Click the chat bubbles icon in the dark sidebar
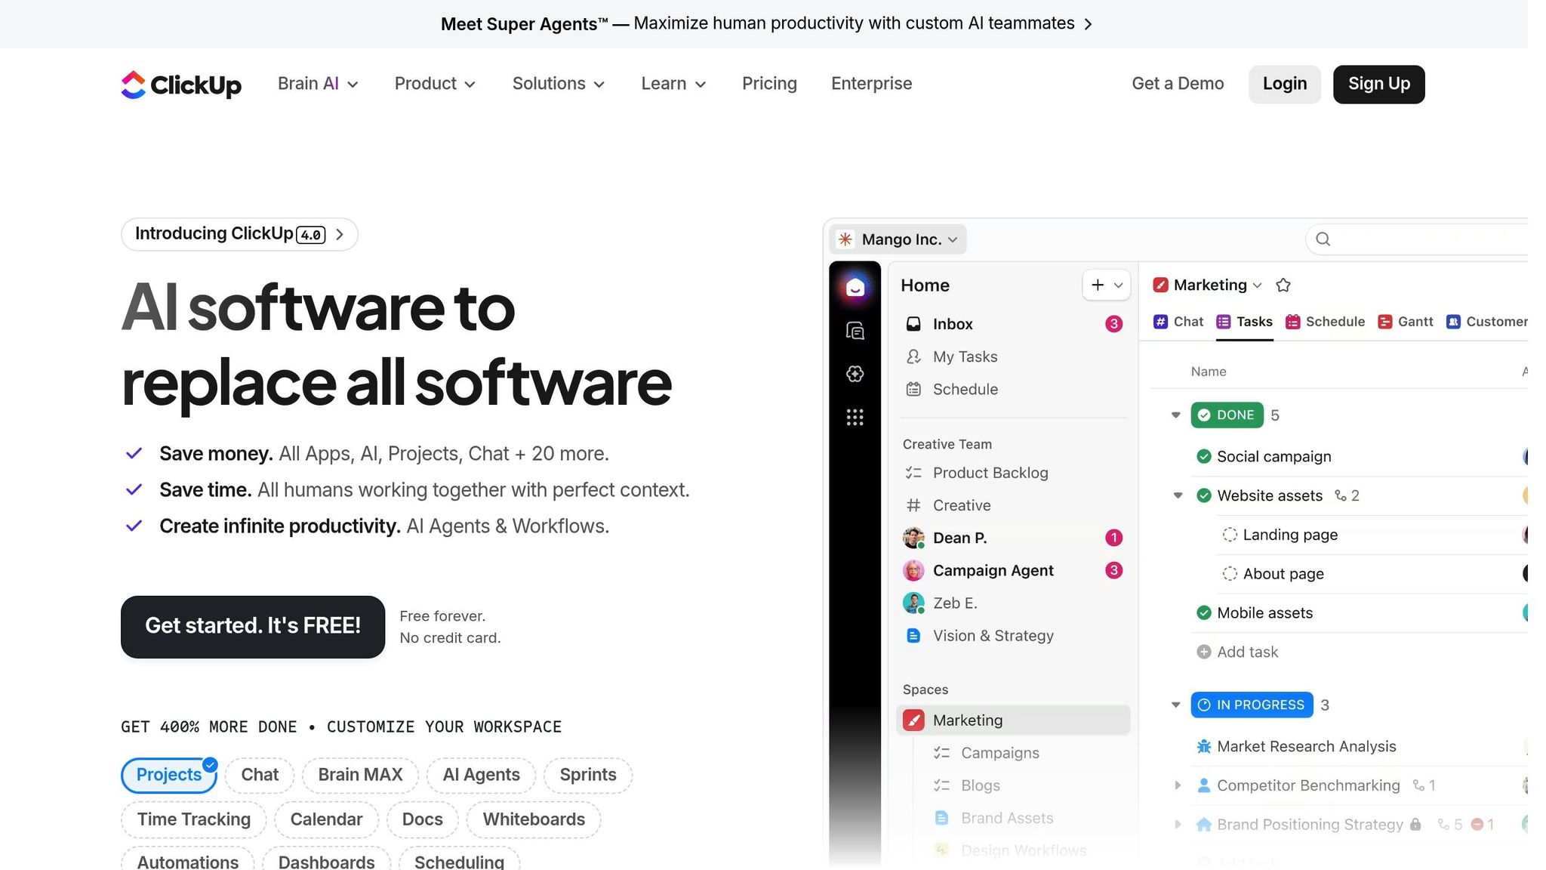The height and width of the screenshot is (870, 1546). click(x=855, y=331)
